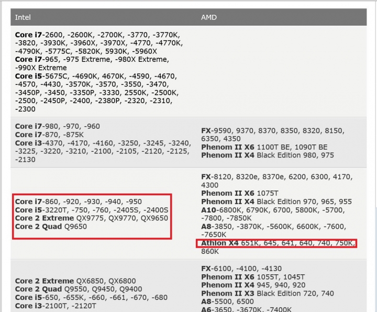Click the line 'Core i7-965, -975 Extreme'

pos(92,59)
